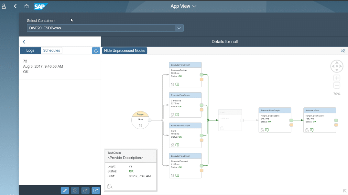Screen dimensions: 348x195
Task: Click the green success port on Card node
Action: [x=201, y=136]
